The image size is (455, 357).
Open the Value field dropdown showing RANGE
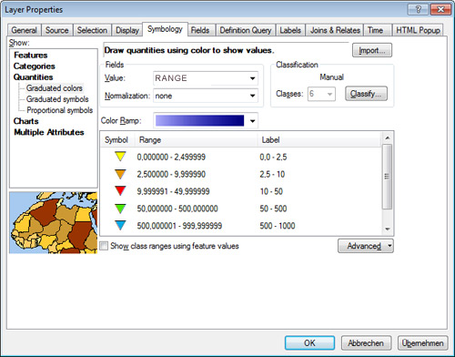tap(252, 78)
